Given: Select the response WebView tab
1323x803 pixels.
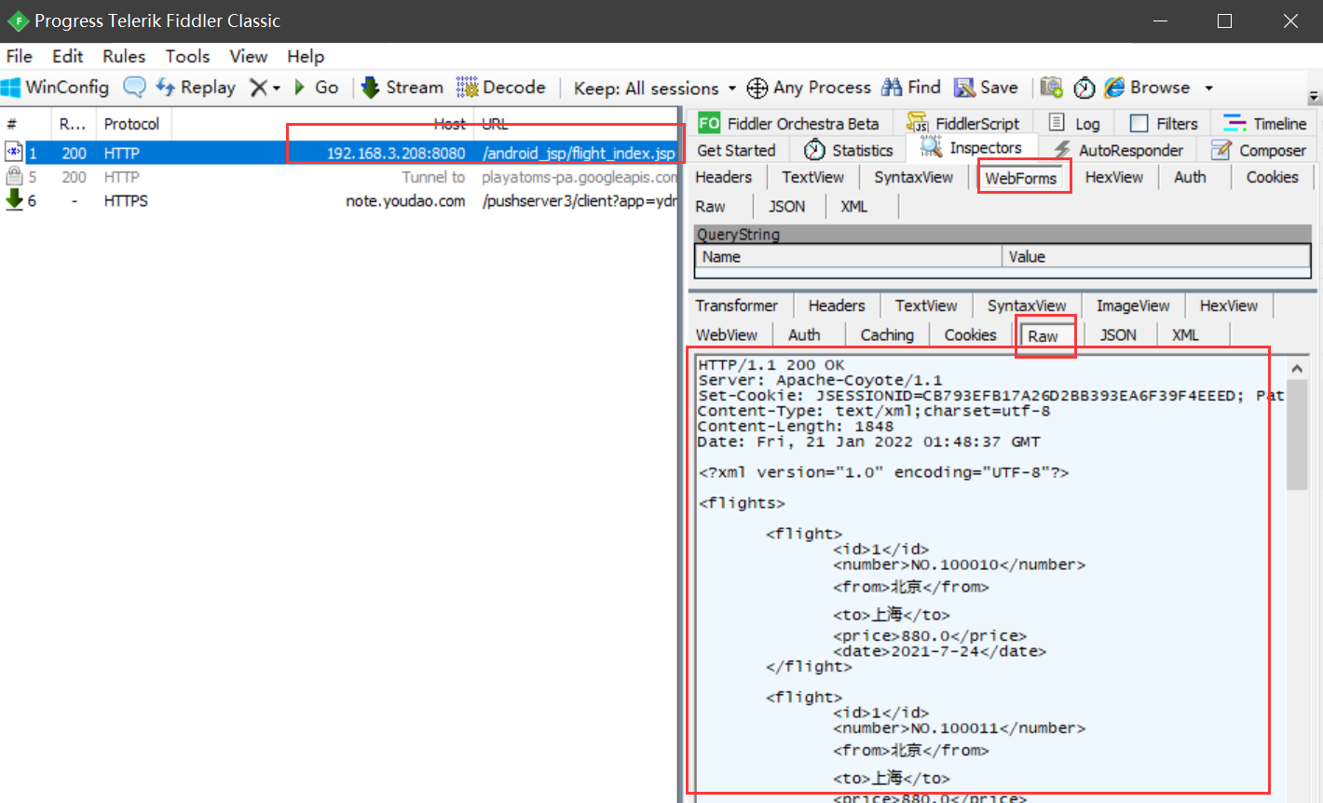Looking at the screenshot, I should tap(727, 334).
